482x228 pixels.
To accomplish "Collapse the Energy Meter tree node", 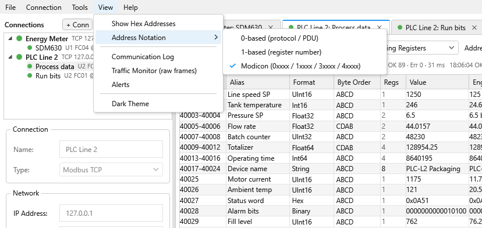I will point(10,39).
